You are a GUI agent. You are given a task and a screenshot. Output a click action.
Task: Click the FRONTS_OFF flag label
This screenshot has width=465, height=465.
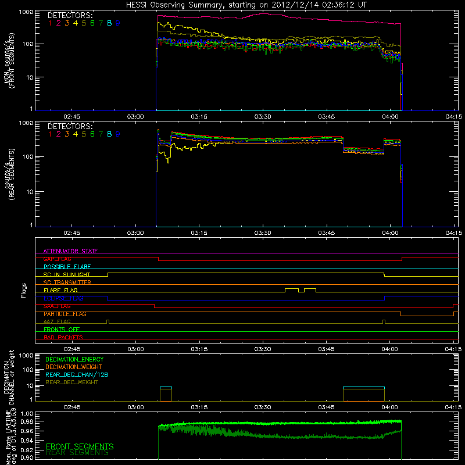62,330
